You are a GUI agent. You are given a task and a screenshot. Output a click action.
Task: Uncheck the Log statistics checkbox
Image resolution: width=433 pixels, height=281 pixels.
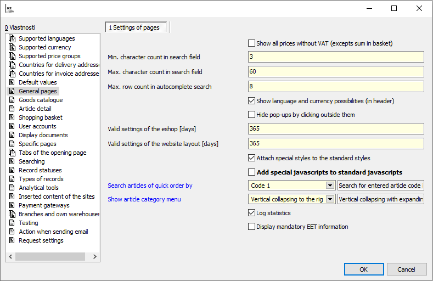click(252, 213)
